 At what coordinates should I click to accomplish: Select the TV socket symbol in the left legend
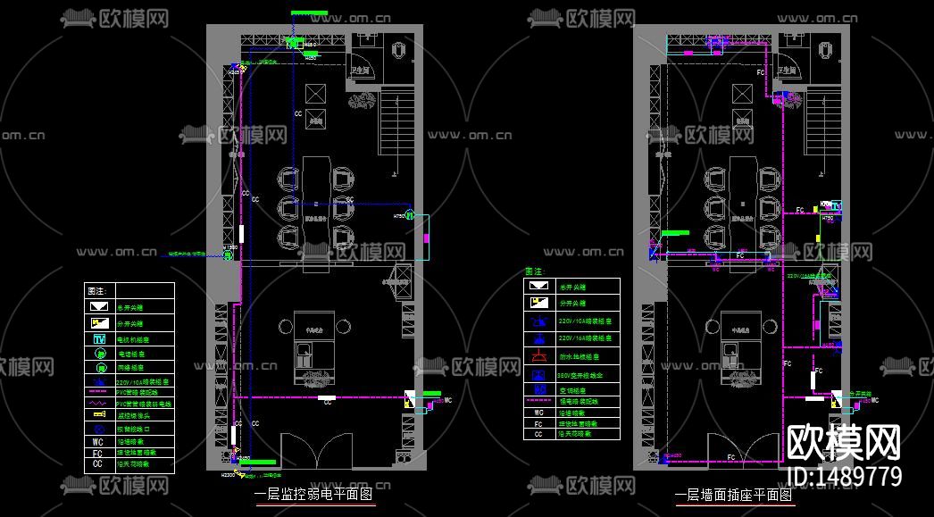(x=100, y=338)
